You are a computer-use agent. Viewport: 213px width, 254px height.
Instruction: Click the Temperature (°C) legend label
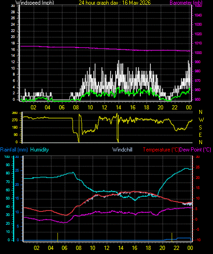click(161, 150)
